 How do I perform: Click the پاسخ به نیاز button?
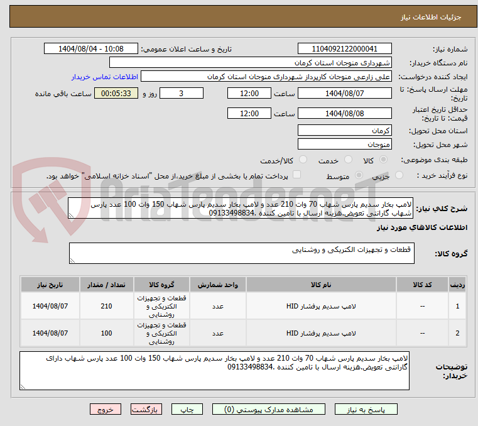coord(366,409)
